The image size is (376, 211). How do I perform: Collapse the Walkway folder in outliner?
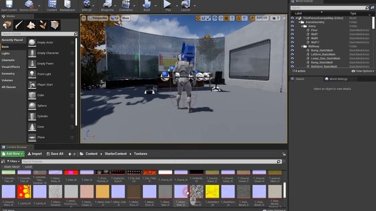tap(302, 46)
